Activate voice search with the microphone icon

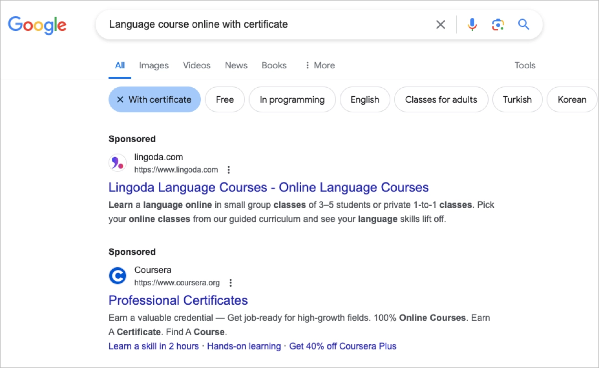click(x=472, y=24)
